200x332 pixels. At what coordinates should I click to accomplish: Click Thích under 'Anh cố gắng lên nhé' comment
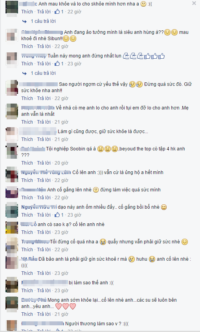pyautogui.click(x=27, y=197)
